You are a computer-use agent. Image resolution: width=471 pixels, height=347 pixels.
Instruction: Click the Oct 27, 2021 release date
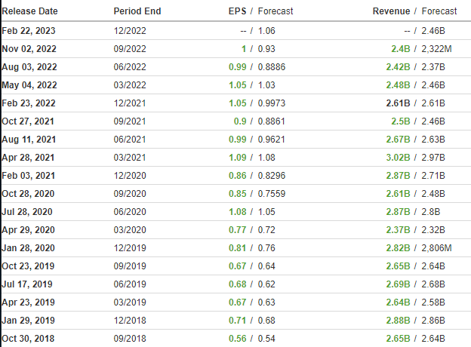tap(28, 121)
